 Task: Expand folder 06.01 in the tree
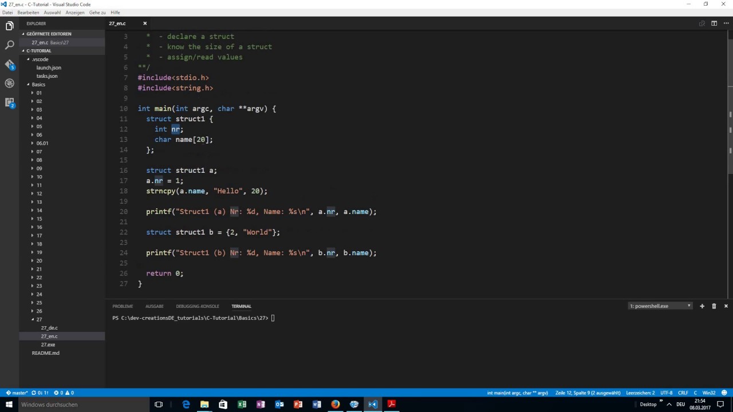coord(42,143)
